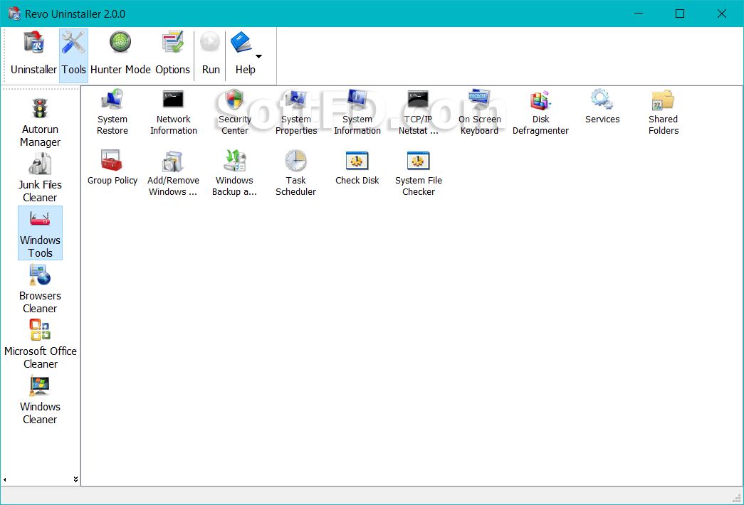The image size is (744, 505).
Task: Minimize the Revo Uninstaller window
Action: coord(639,14)
